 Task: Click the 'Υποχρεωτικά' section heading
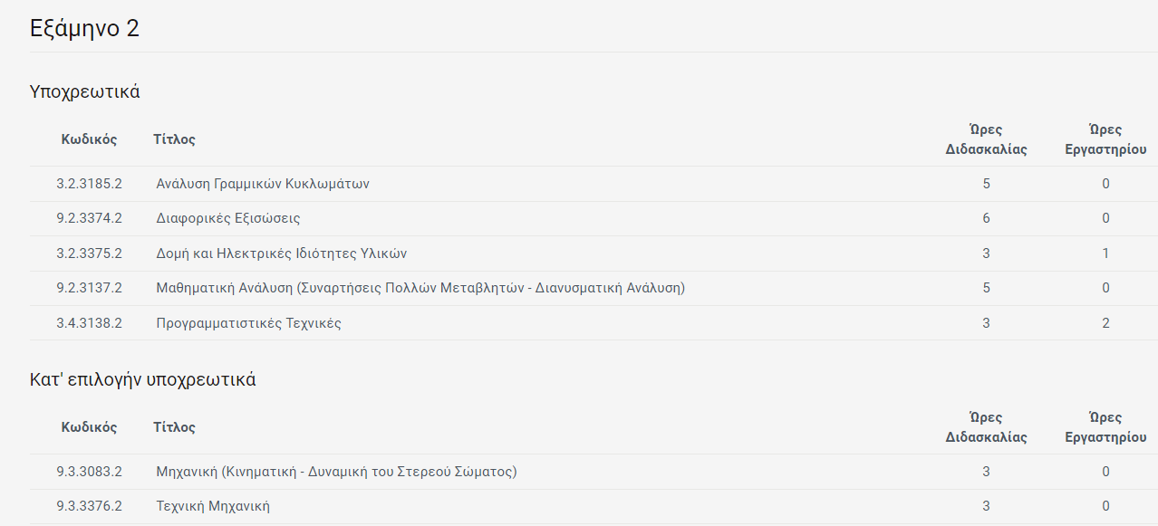point(85,91)
